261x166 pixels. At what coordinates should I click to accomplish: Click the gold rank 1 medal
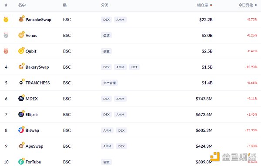point(6,20)
